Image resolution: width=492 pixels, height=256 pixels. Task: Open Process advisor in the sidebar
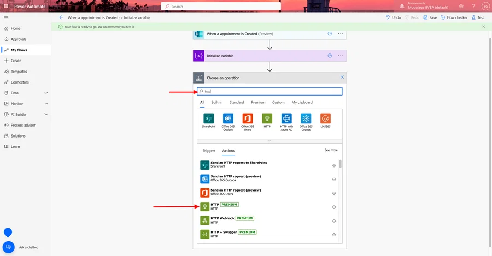tap(26, 125)
